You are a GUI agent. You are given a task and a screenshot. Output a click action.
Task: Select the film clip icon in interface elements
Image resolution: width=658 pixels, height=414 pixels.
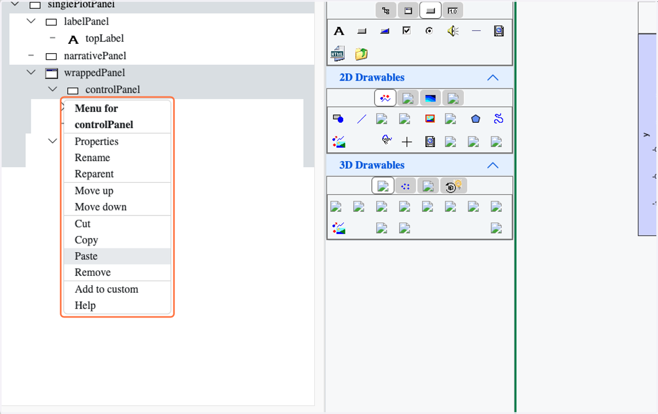[x=498, y=31]
